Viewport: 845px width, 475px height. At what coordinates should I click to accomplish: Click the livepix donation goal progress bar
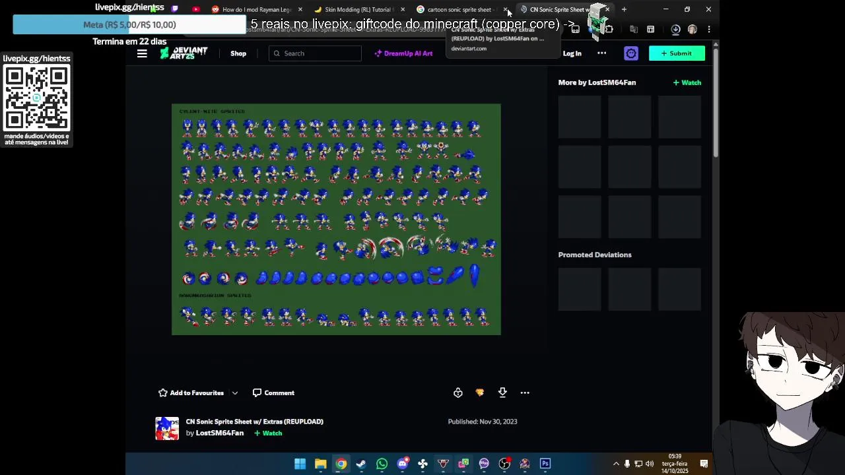pos(129,24)
